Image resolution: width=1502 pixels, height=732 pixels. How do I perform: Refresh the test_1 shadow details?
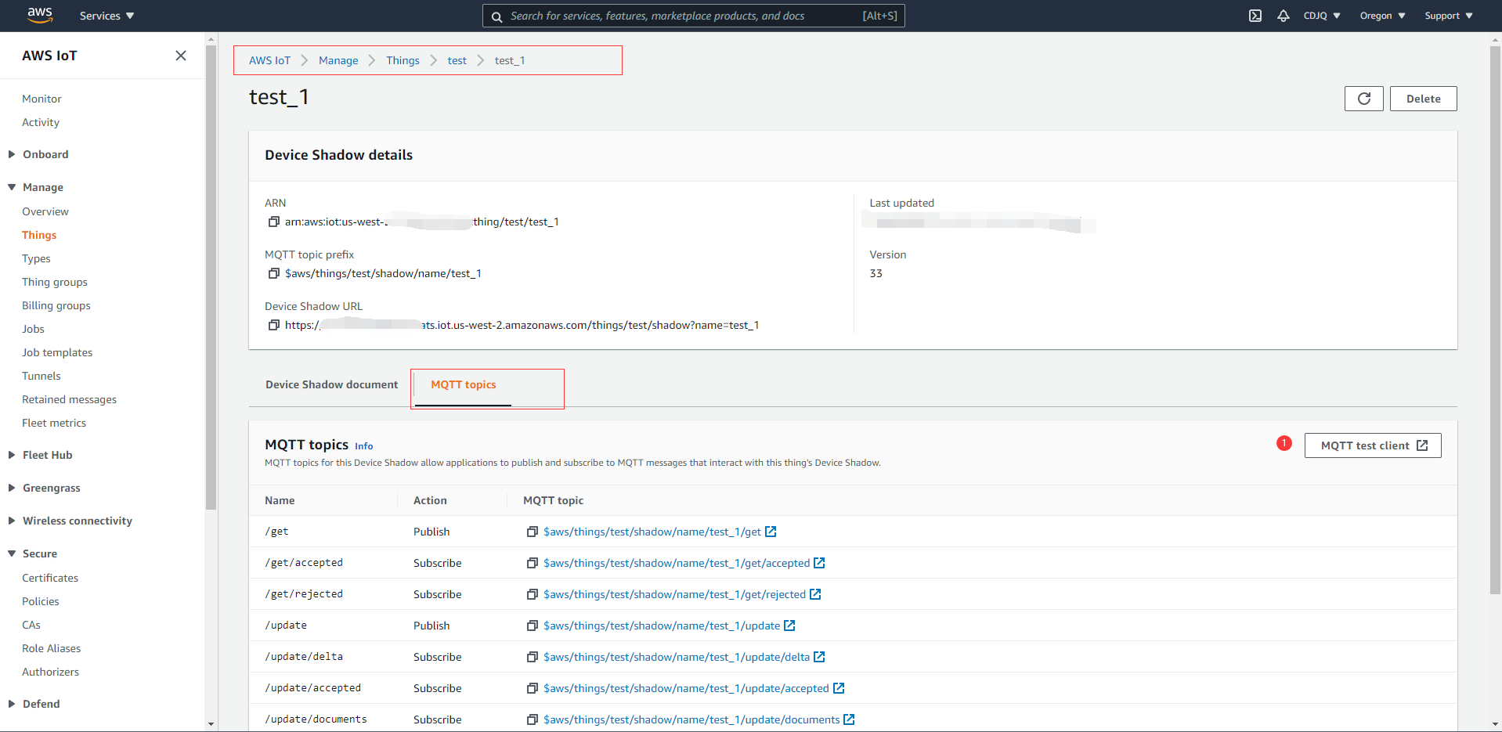tap(1364, 99)
